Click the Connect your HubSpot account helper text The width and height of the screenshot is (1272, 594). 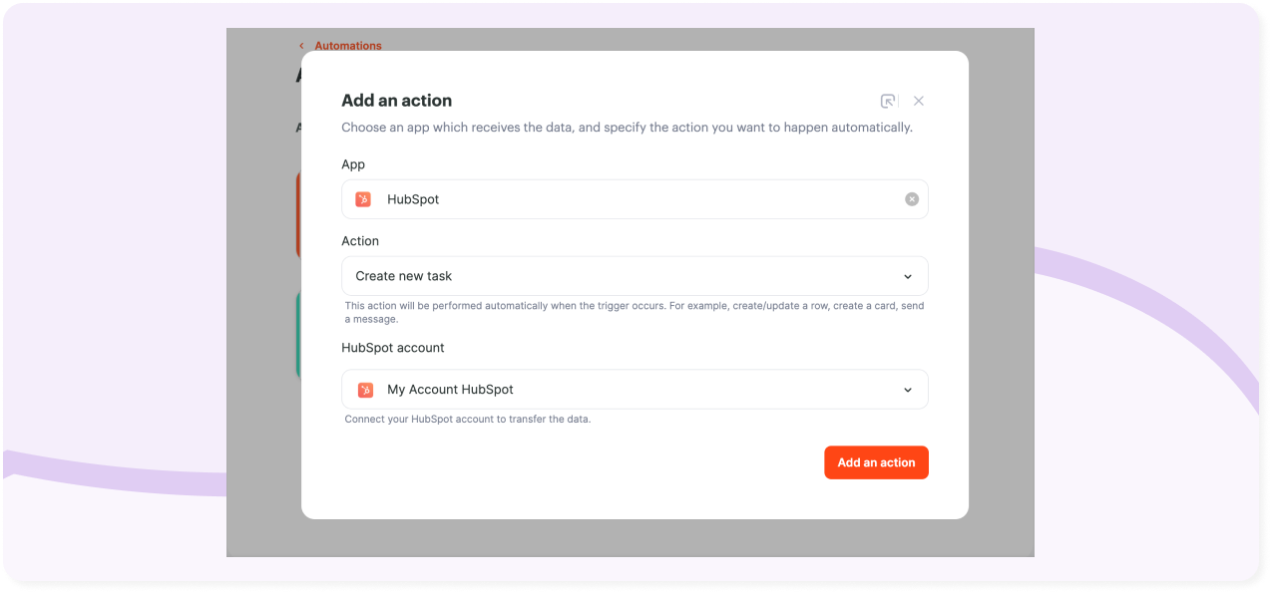click(468, 420)
